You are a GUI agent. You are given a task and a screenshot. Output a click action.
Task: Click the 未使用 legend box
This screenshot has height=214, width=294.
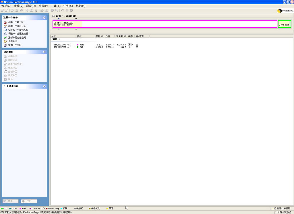(282, 209)
